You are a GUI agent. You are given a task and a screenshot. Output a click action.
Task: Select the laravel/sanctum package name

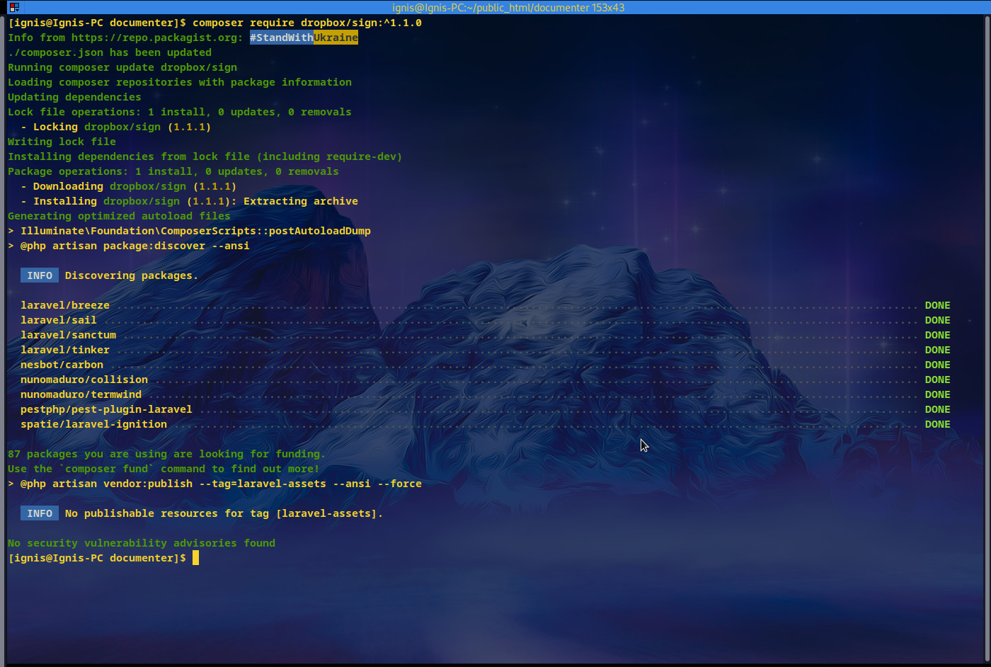[68, 334]
